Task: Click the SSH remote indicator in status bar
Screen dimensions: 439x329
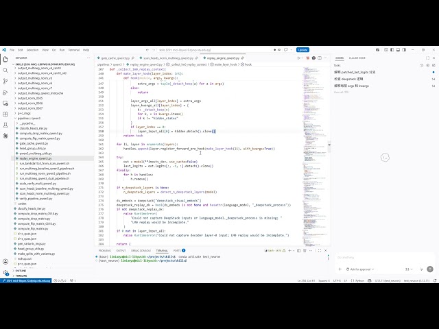Action: (x=26, y=280)
